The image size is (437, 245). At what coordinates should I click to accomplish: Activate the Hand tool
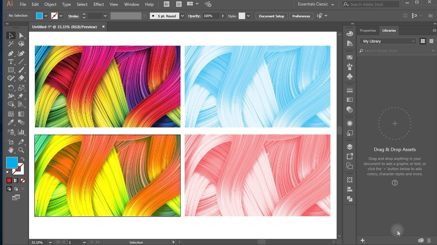11,150
